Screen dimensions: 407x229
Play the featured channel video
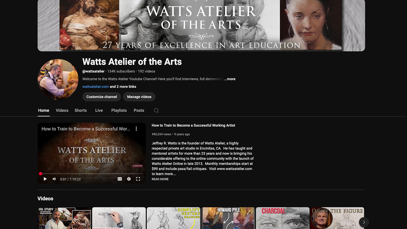pos(45,179)
